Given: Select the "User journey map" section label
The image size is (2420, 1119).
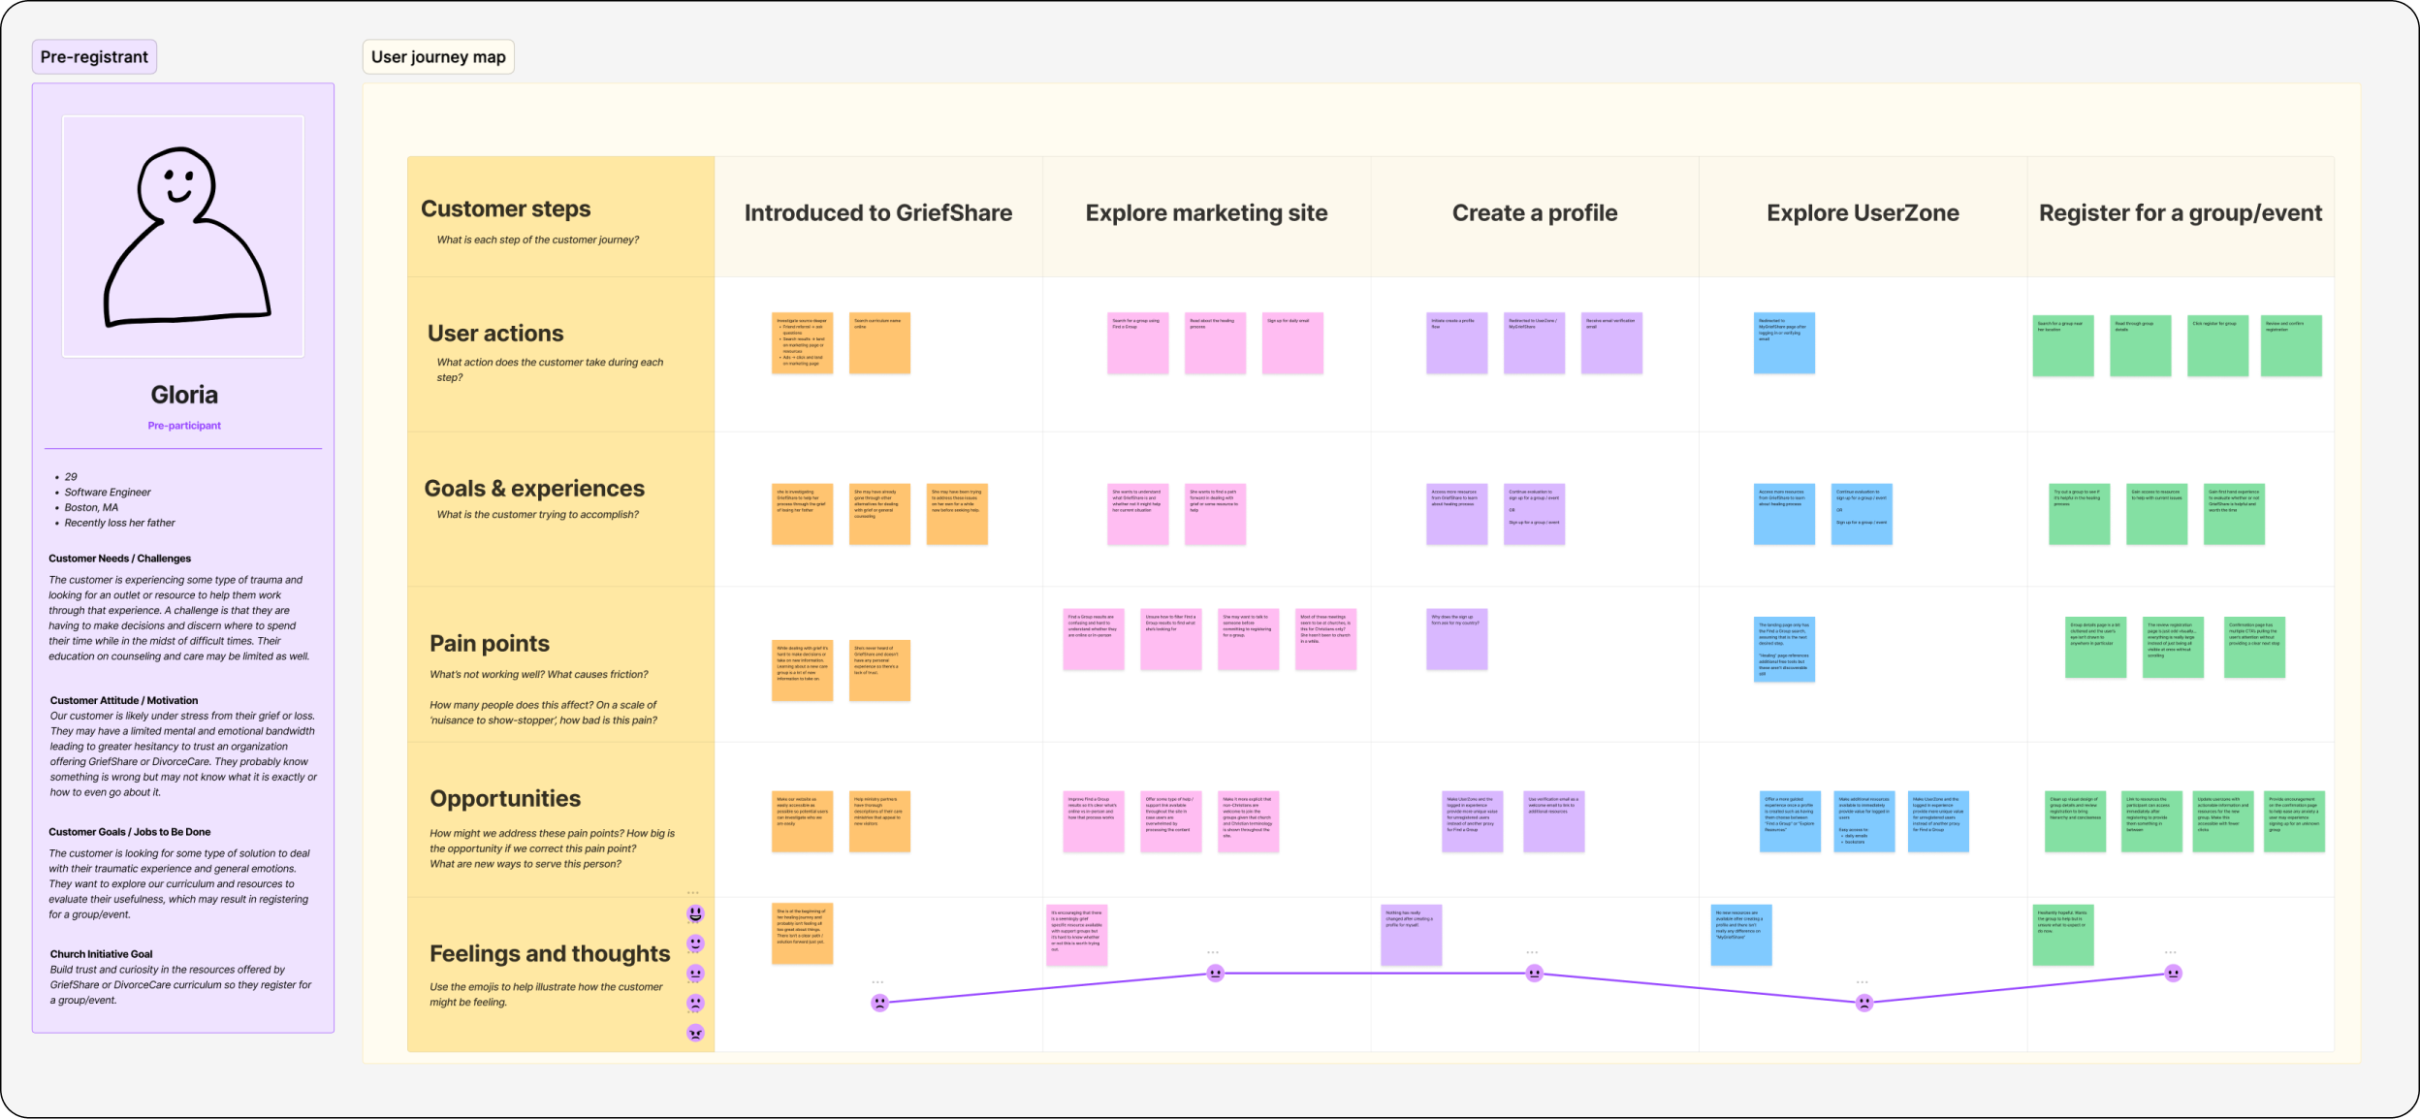Looking at the screenshot, I should pyautogui.click(x=438, y=57).
